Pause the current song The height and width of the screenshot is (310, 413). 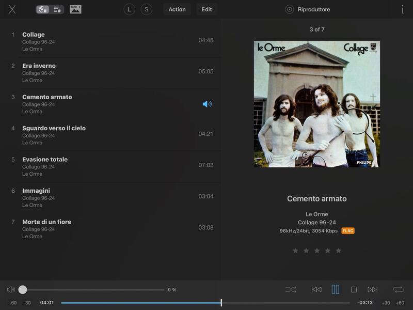coord(336,290)
